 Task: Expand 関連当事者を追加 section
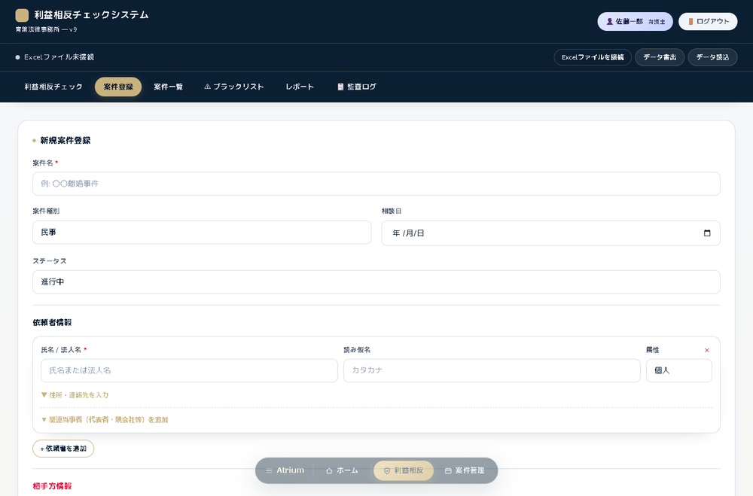pyautogui.click(x=105, y=420)
